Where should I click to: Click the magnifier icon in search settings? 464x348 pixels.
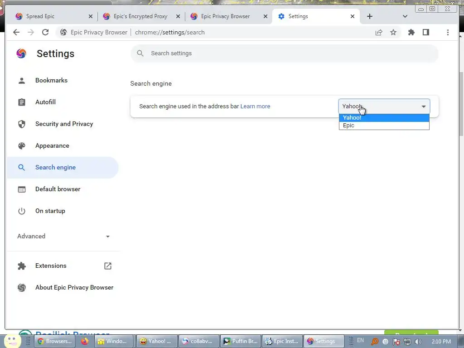tap(140, 53)
